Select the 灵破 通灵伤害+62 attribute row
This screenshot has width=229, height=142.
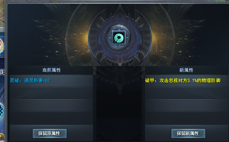(x=51, y=81)
